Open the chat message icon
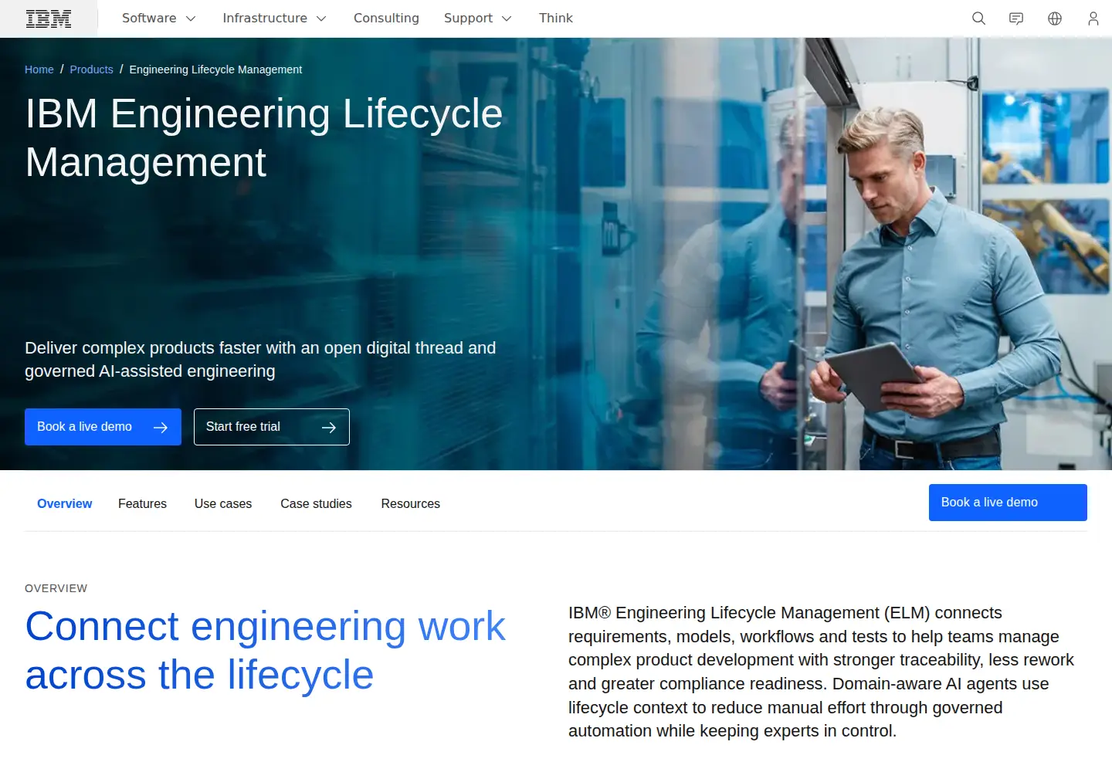This screenshot has width=1112, height=772. pos(1016,19)
